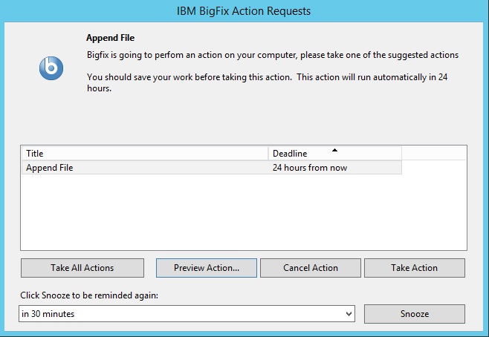Select the Append File row in list
489x337 pixels.
pyautogui.click(x=50, y=168)
